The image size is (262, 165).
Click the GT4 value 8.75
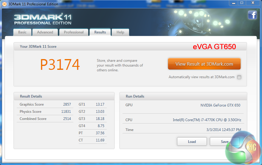101,126
